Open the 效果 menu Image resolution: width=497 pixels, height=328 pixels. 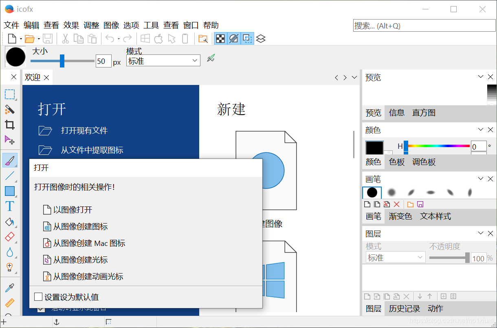pos(71,25)
